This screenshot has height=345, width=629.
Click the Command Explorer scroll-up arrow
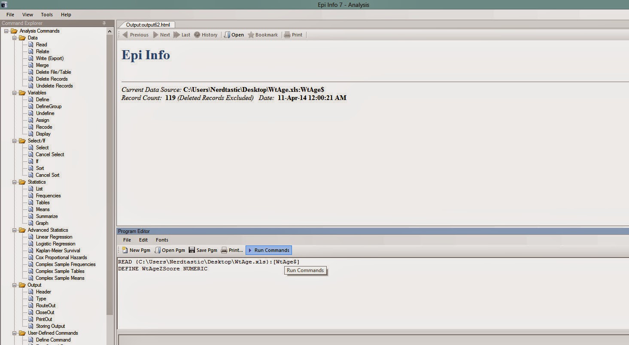pos(110,32)
